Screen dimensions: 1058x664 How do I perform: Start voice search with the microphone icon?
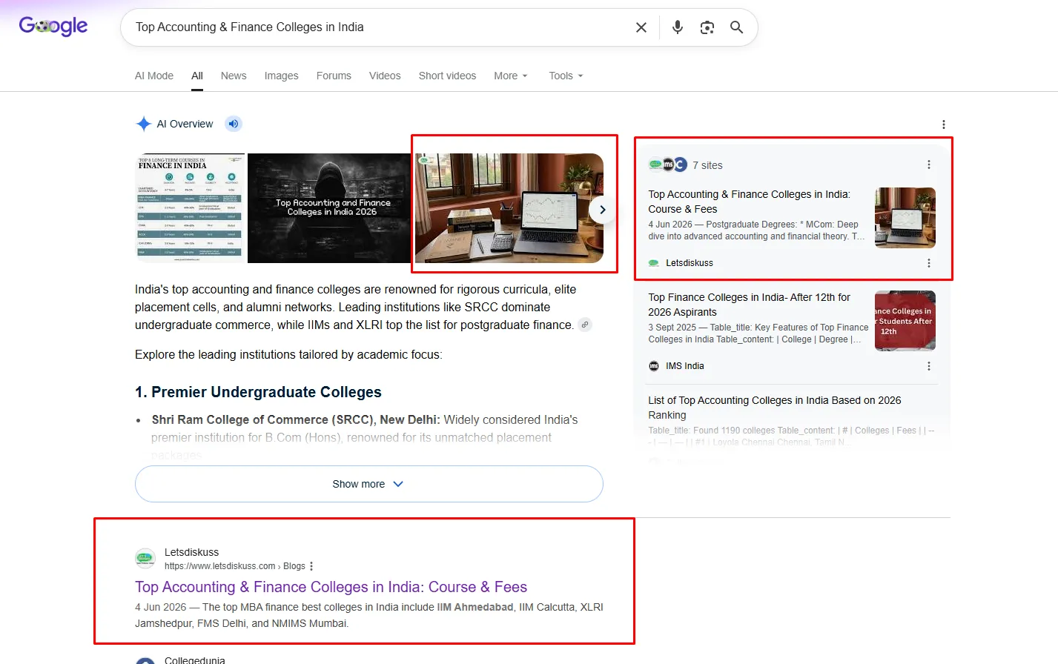tap(678, 27)
